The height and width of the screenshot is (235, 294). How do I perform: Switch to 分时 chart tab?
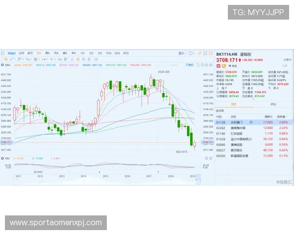click(22, 53)
